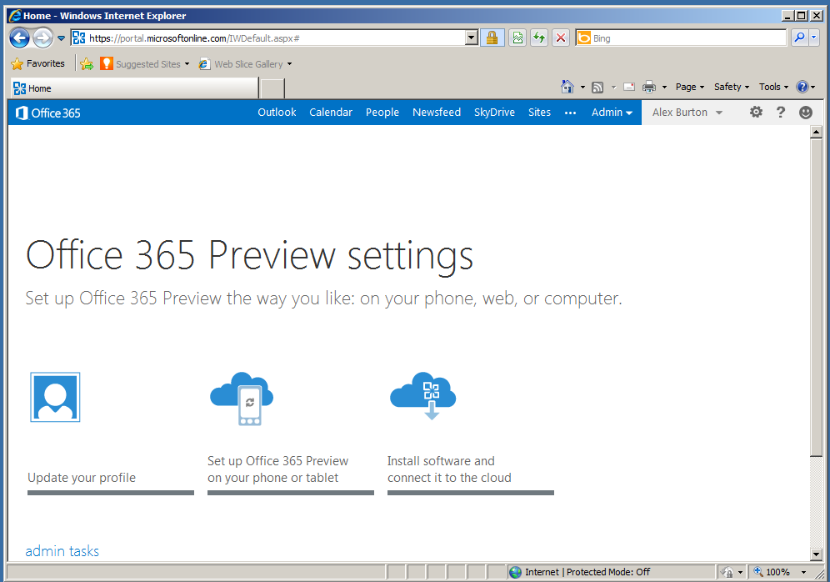Click Update your profile link
The width and height of the screenshot is (830, 582).
[82, 478]
